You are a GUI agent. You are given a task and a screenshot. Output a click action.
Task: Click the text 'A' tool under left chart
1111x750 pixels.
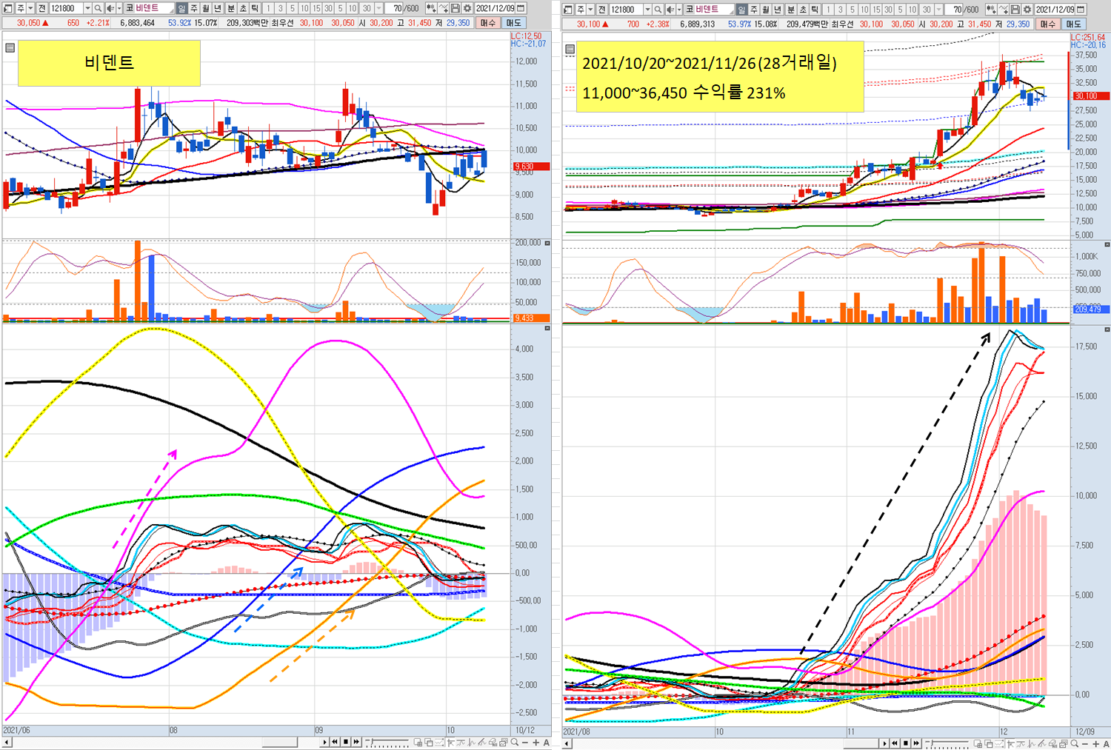point(547,742)
